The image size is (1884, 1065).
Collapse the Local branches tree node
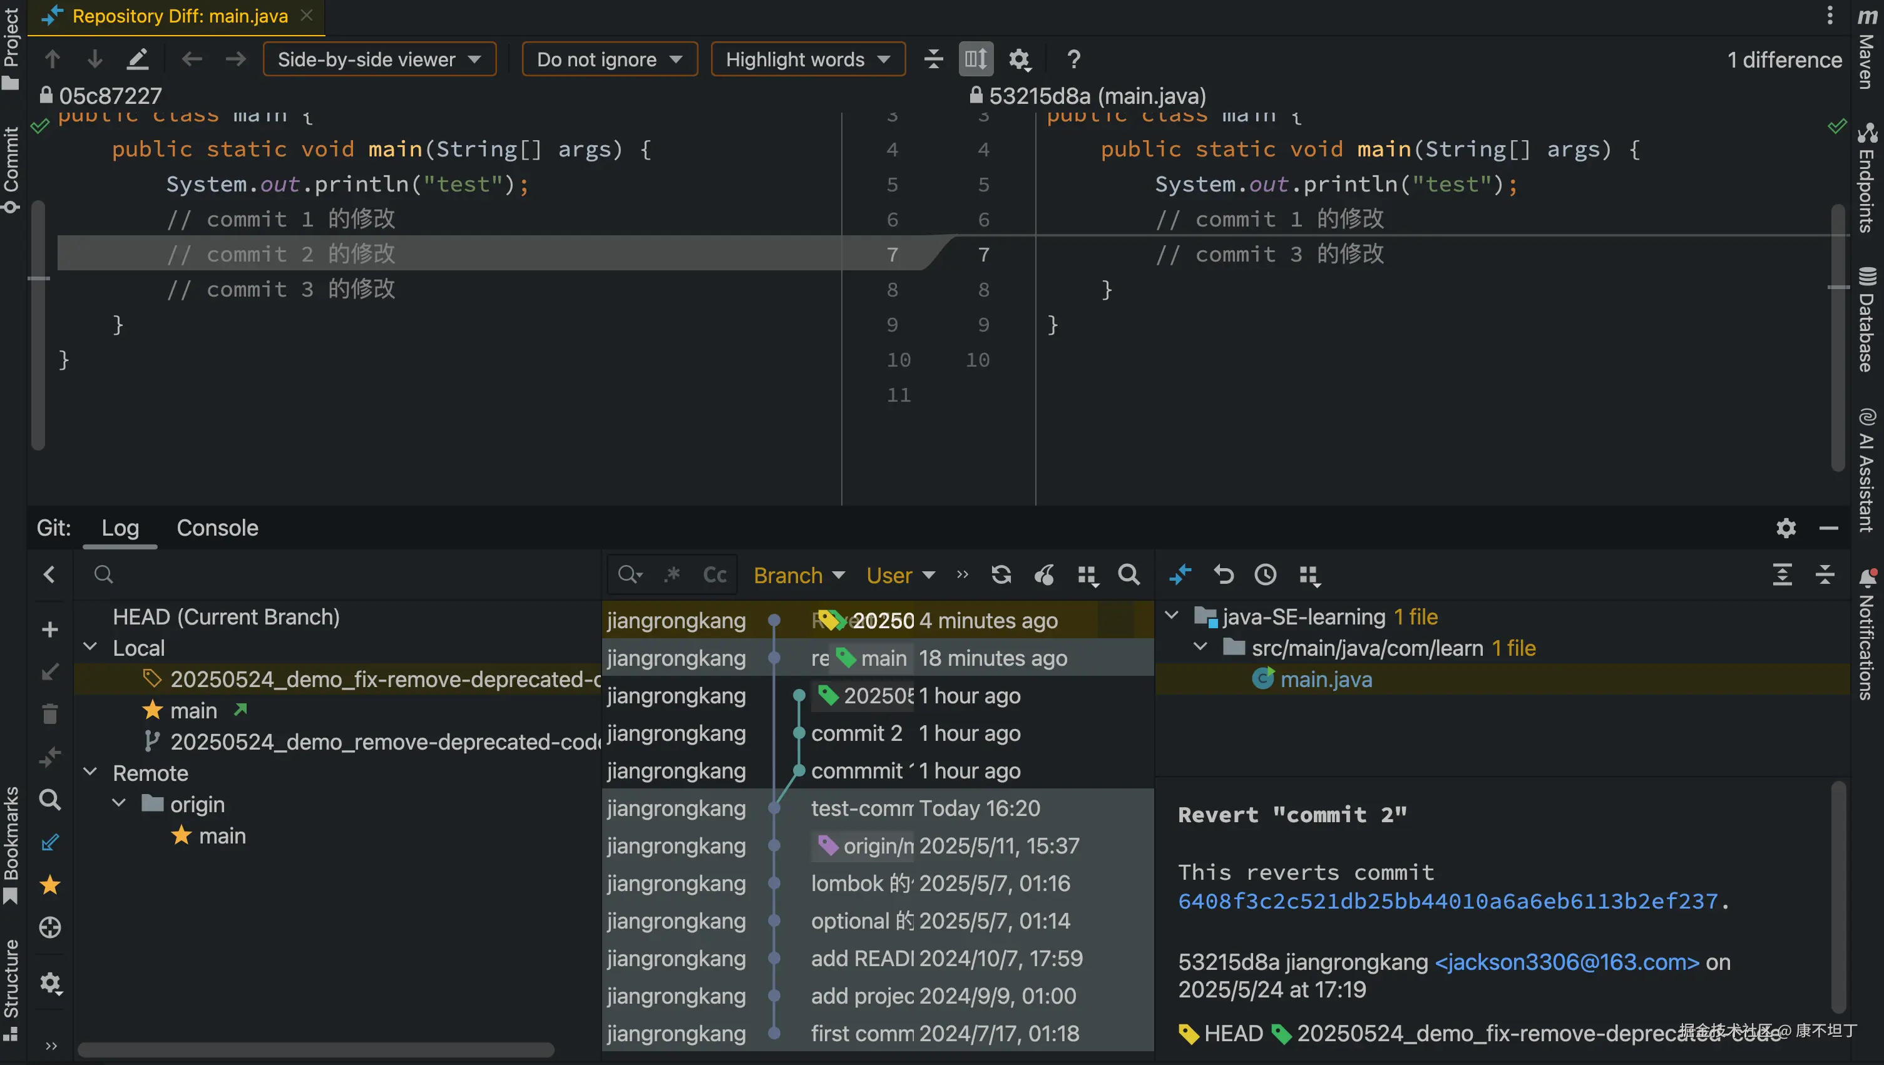point(91,648)
